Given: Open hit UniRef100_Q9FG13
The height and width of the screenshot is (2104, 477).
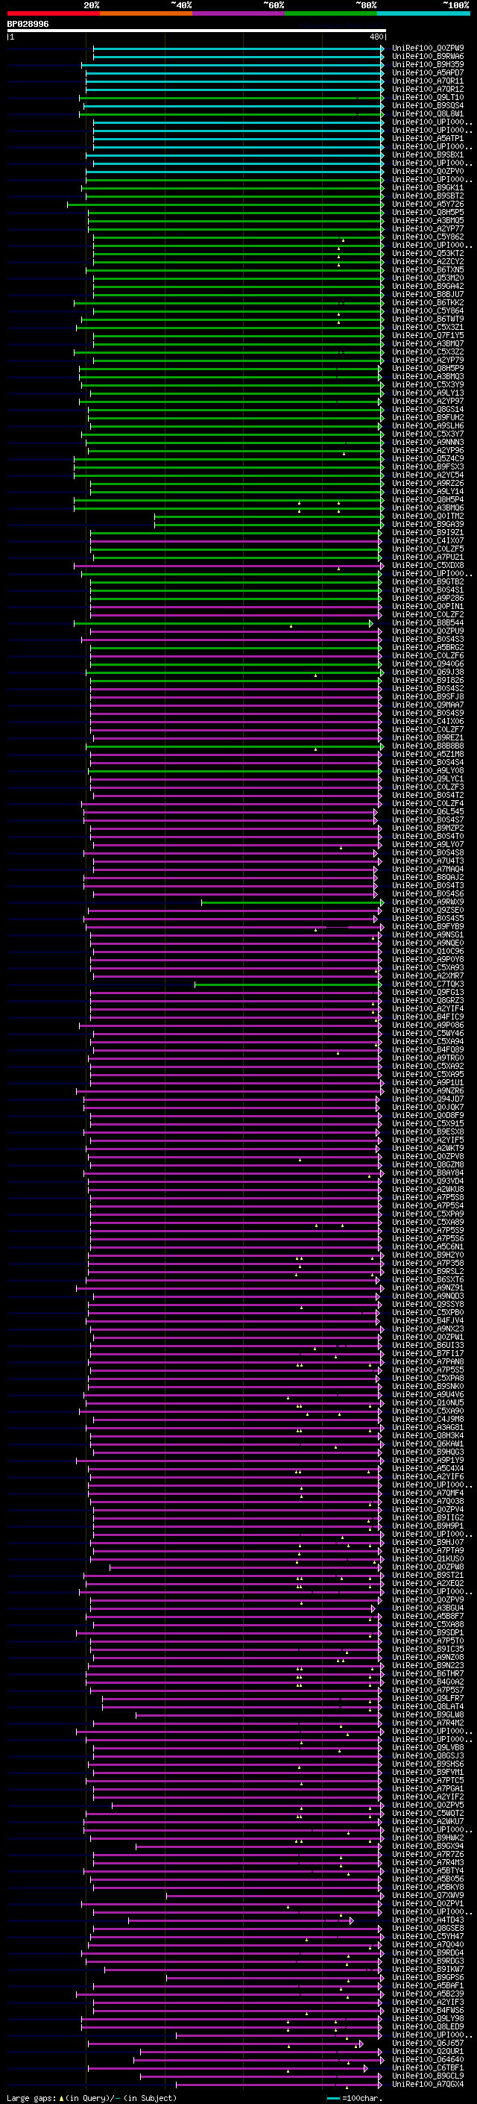Looking at the screenshot, I should coord(428,993).
